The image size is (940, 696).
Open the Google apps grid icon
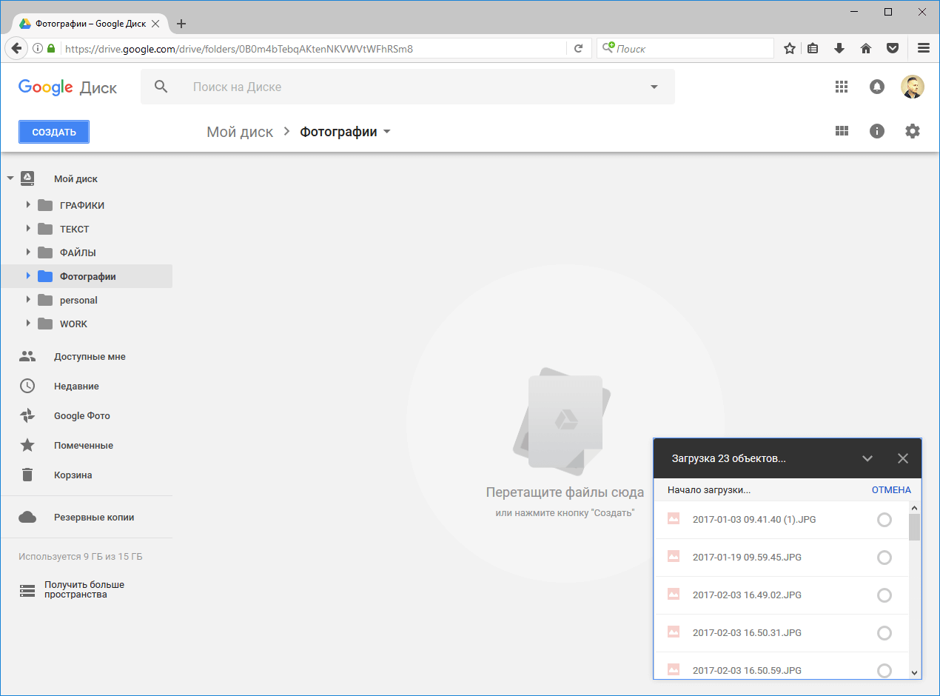click(841, 87)
